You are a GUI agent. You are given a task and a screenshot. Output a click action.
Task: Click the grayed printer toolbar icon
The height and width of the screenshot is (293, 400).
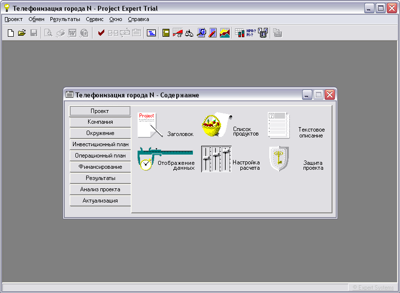click(60, 33)
